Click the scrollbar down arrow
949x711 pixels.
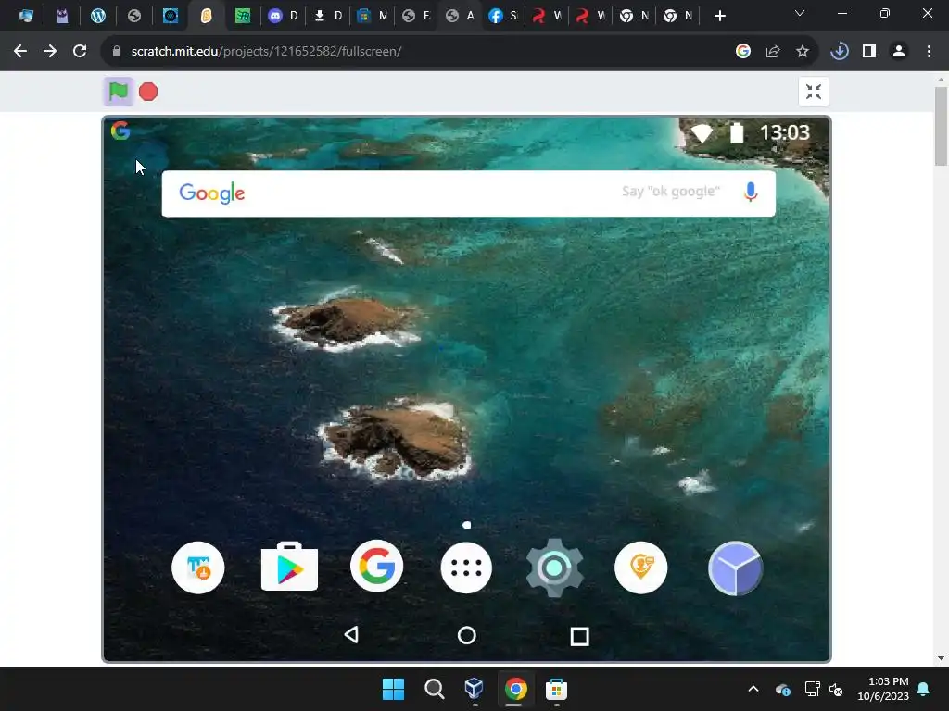point(941,658)
